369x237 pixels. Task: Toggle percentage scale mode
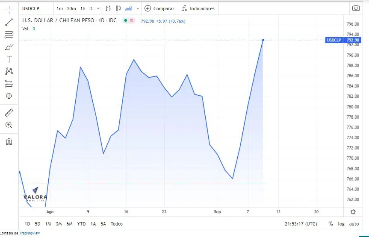pyautogui.click(x=331, y=224)
